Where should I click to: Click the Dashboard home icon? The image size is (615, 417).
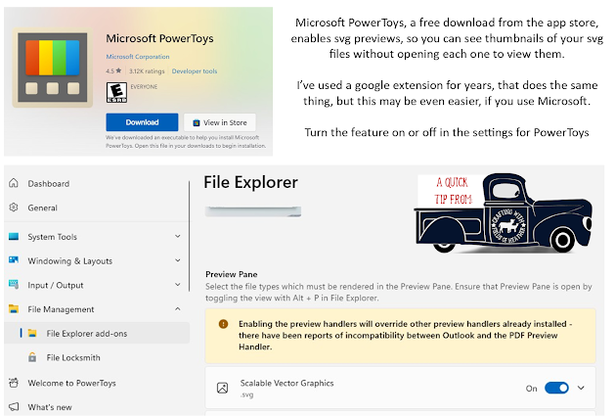pos(14,184)
